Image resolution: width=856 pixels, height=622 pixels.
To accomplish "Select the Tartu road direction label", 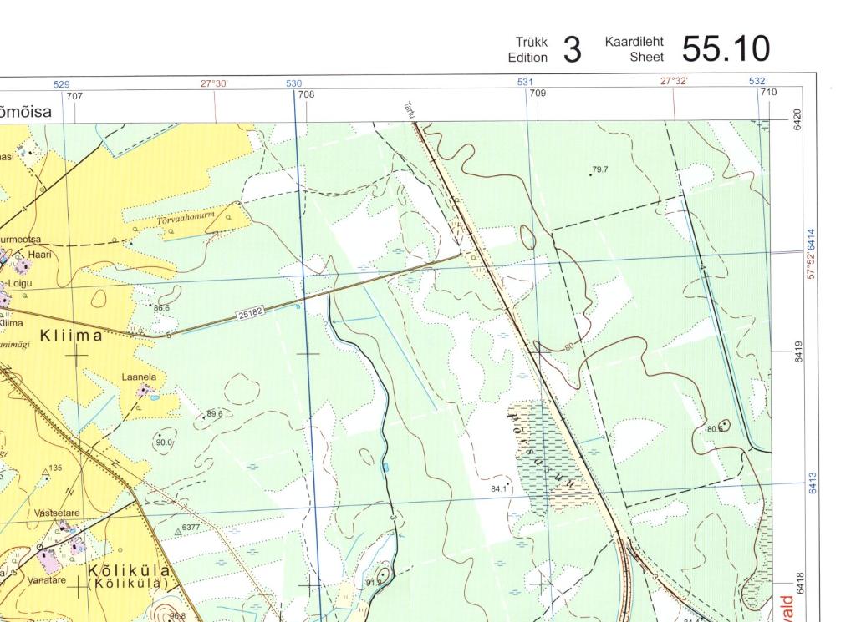I will (410, 109).
